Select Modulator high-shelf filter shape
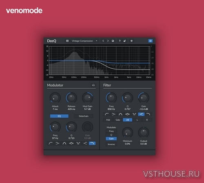This screenshot has width=204, height=183. tap(85, 143)
